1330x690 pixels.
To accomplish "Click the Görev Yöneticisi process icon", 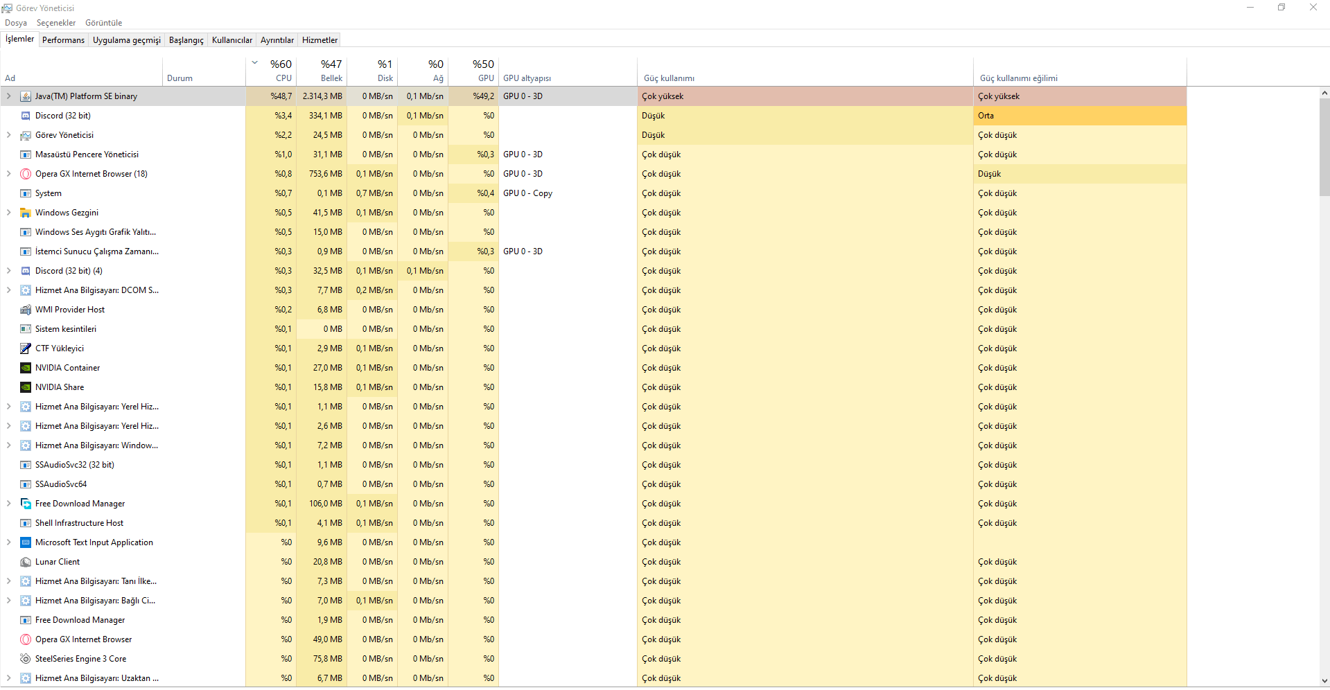I will click(x=26, y=135).
